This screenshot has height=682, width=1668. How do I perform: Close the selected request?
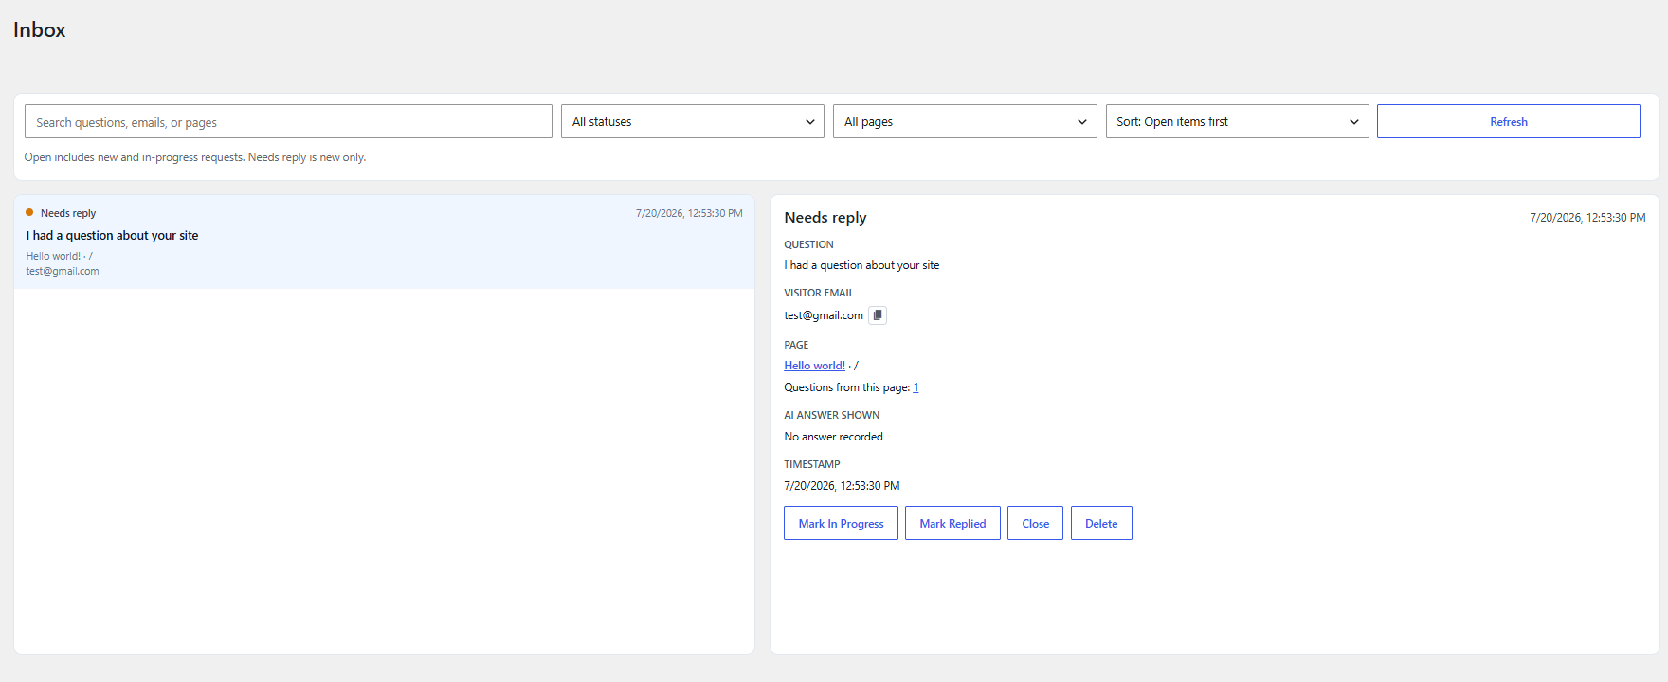[1035, 523]
